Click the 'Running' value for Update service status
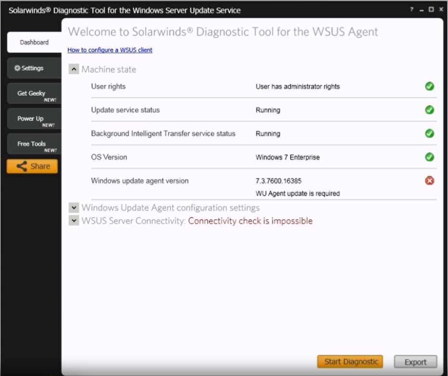The height and width of the screenshot is (376, 448). tap(268, 110)
